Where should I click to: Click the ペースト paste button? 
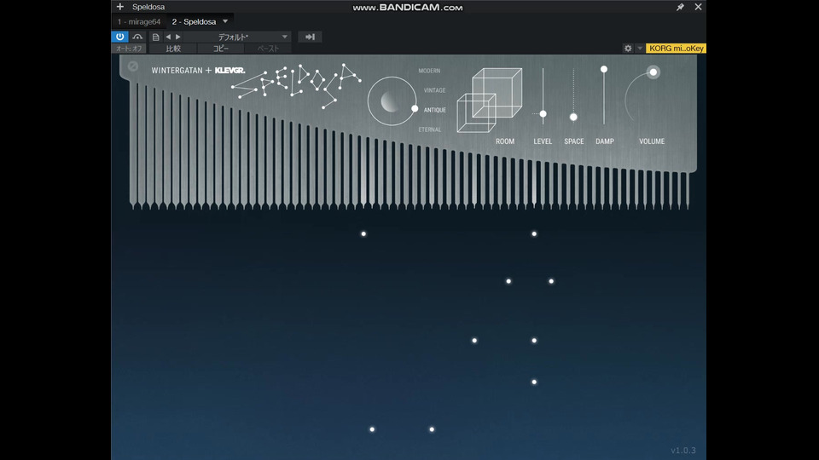click(268, 49)
